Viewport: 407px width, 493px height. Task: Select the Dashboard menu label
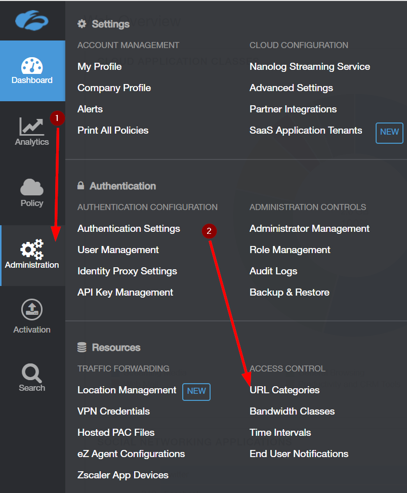tap(32, 80)
